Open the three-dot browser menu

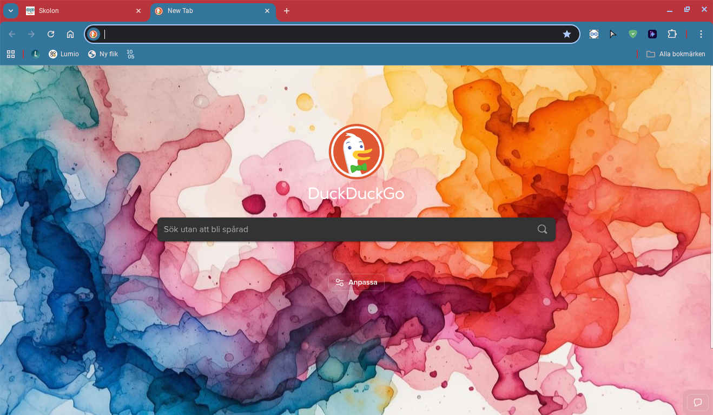(701, 34)
